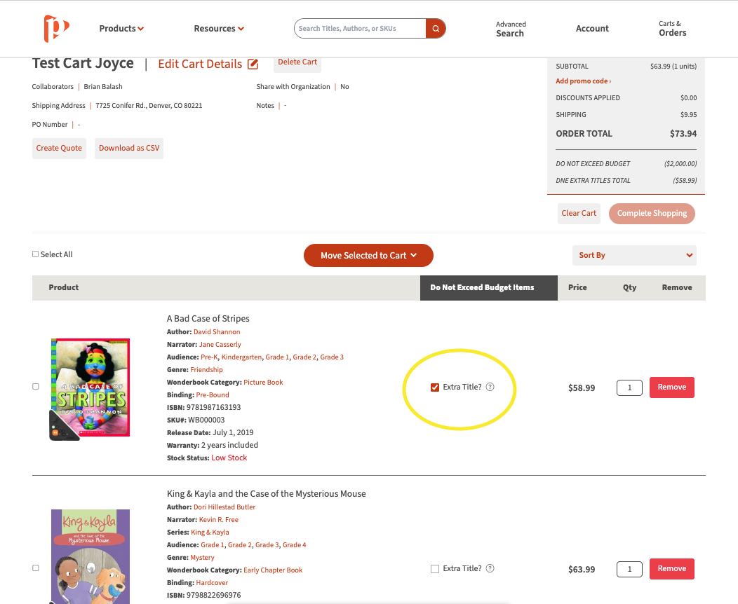738x604 pixels.
Task: Click the Pre-Bound binding link
Action: coord(213,395)
